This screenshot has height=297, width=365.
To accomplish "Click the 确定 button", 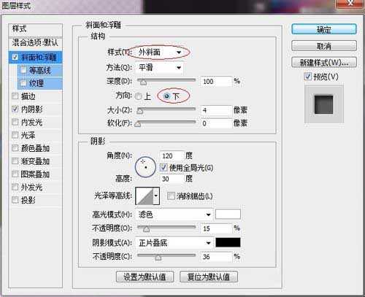I will click(324, 29).
